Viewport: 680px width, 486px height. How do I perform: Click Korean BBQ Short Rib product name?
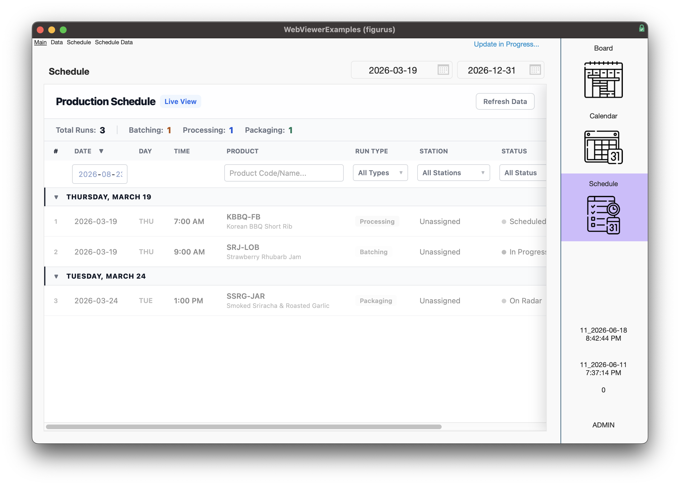point(259,227)
